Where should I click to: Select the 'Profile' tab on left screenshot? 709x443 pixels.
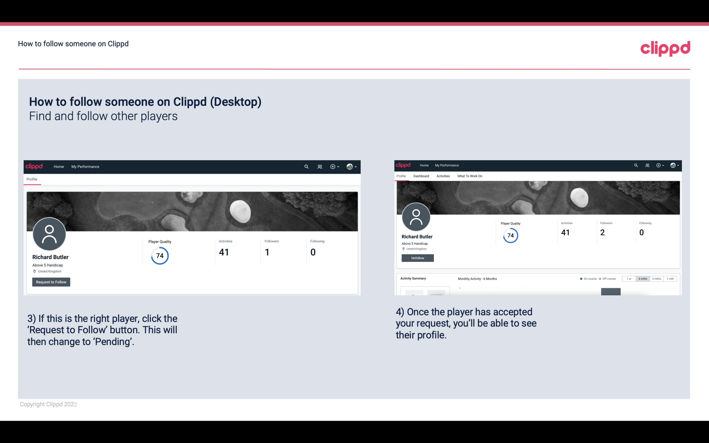tap(32, 179)
